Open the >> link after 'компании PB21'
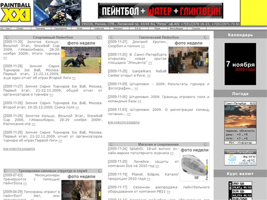 [x=168, y=191]
